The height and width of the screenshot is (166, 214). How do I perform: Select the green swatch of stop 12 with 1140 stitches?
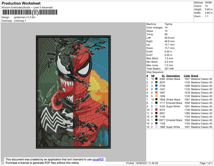point(156,117)
